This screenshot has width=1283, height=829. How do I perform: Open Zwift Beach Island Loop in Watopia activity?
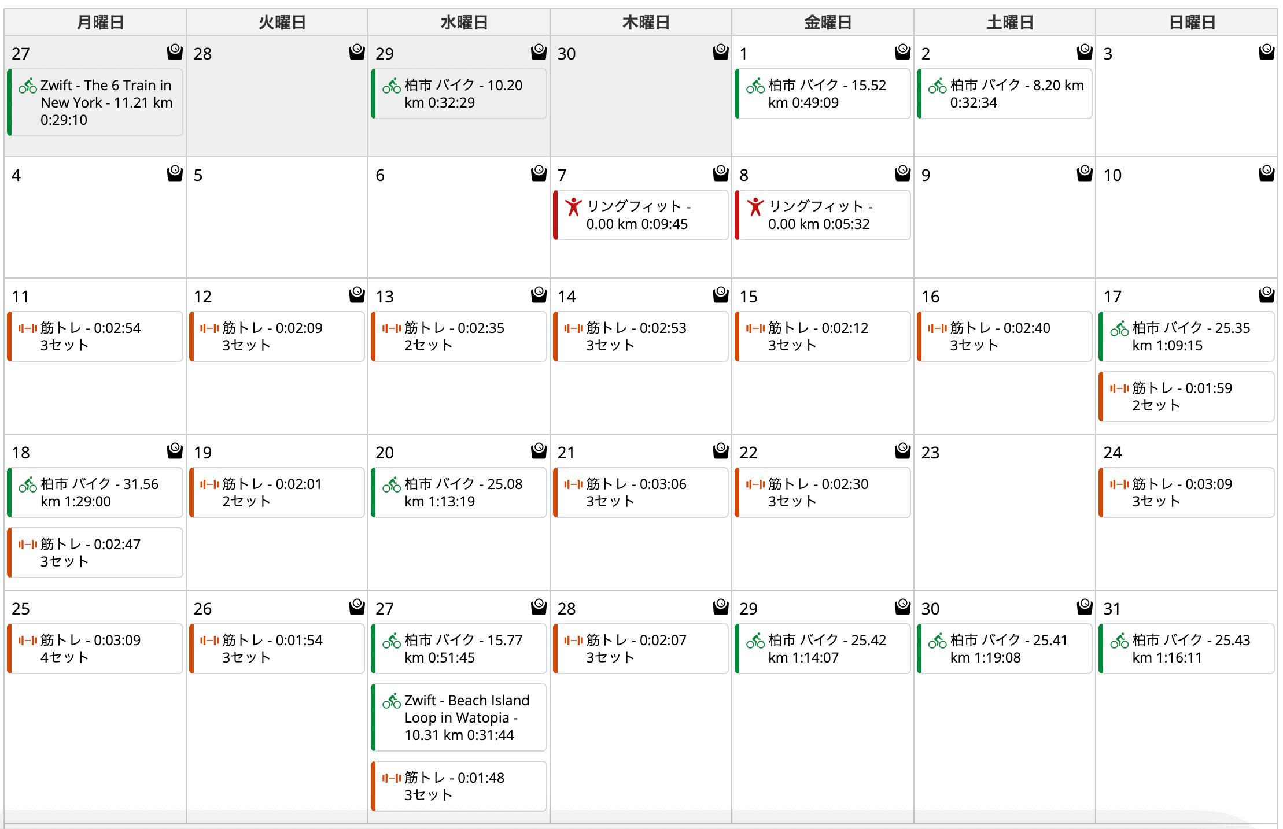pos(459,717)
